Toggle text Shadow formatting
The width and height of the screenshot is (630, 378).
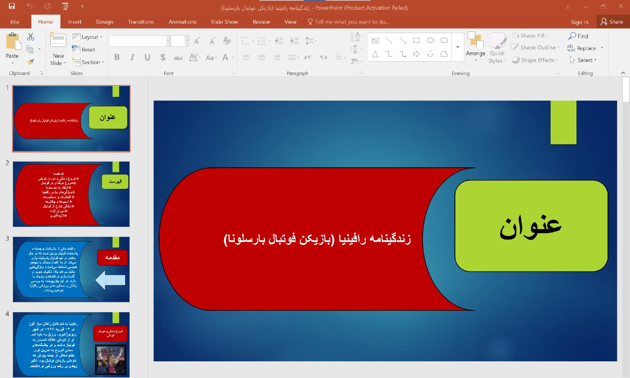163,57
